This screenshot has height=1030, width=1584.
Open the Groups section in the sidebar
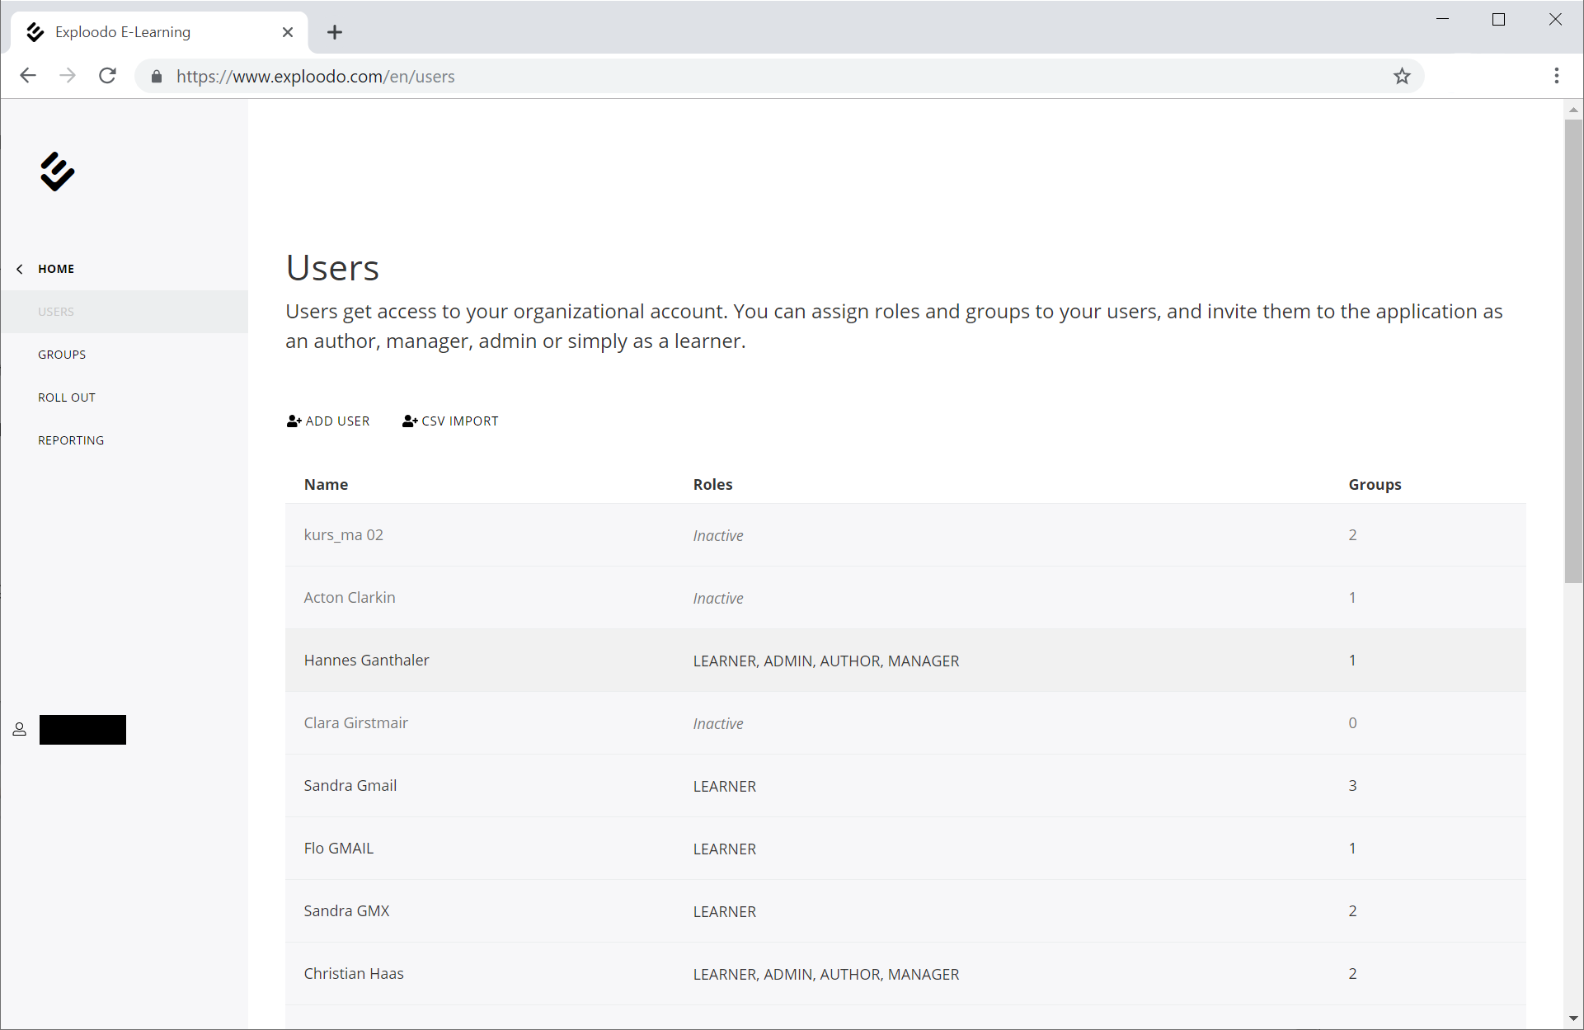[62, 355]
